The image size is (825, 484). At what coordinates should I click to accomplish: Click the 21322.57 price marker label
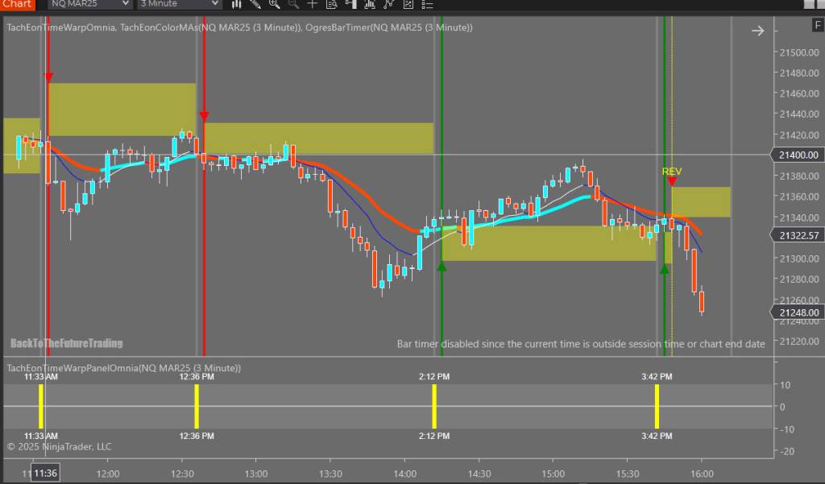tap(798, 236)
